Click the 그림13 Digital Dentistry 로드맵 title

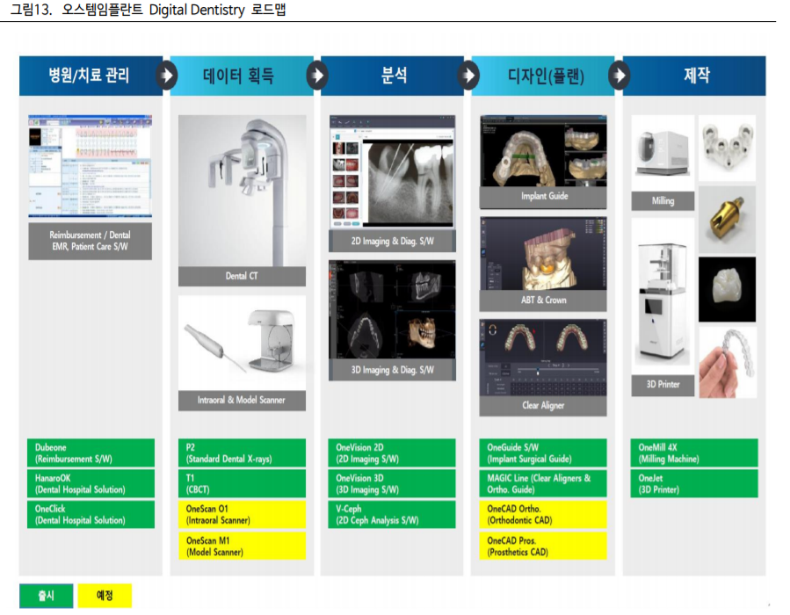coord(149,10)
